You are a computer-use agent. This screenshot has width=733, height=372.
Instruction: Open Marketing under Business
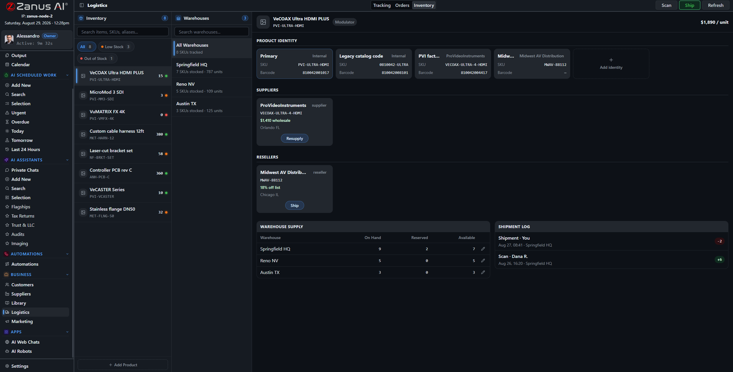[36, 321]
